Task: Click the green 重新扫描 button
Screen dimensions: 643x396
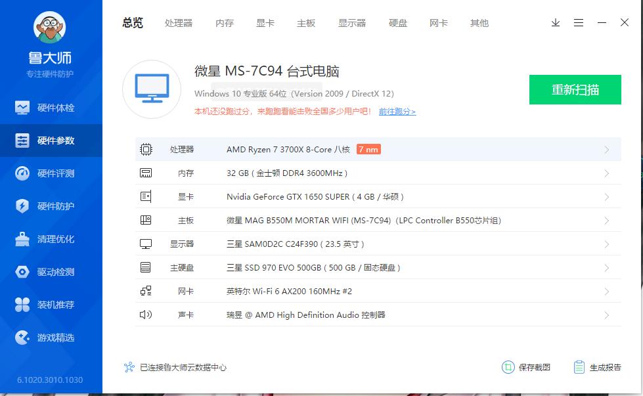Action: (x=575, y=89)
